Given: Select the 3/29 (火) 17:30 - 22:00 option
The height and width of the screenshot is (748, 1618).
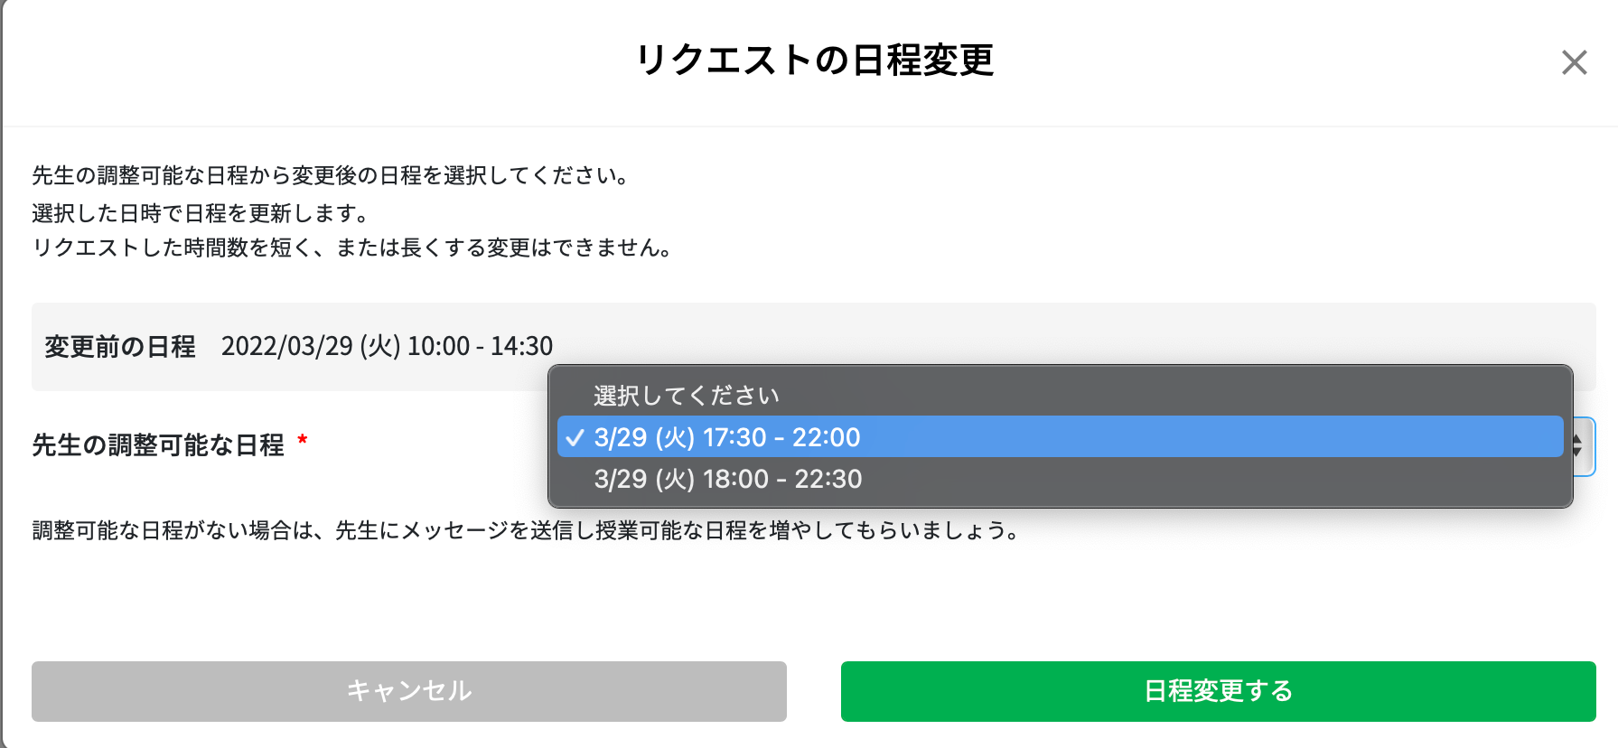Looking at the screenshot, I should click(1060, 437).
